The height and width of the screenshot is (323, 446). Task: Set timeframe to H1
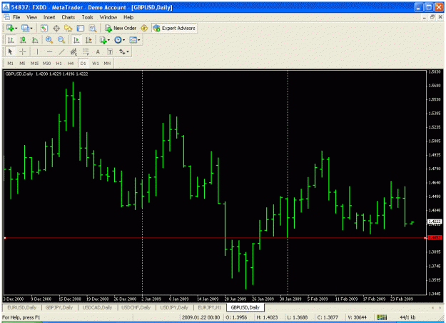[x=59, y=63]
